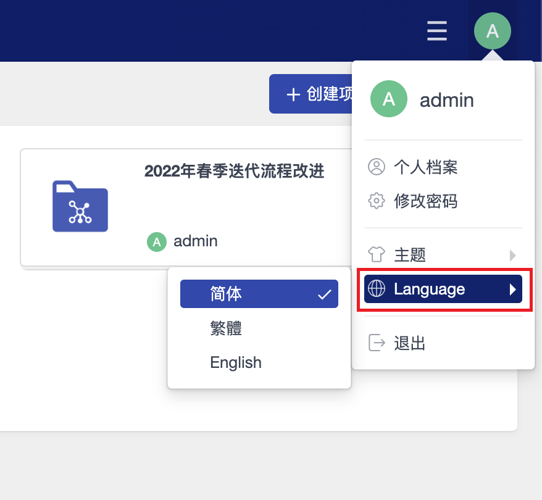This screenshot has width=542, height=500.
Task: Click the blue project folder icon
Action: [80, 206]
